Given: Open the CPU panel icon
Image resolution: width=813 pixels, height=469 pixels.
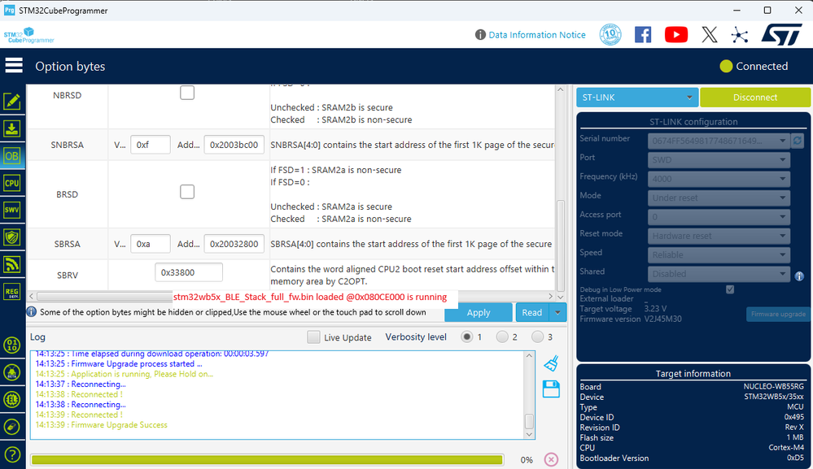Looking at the screenshot, I should click(12, 183).
